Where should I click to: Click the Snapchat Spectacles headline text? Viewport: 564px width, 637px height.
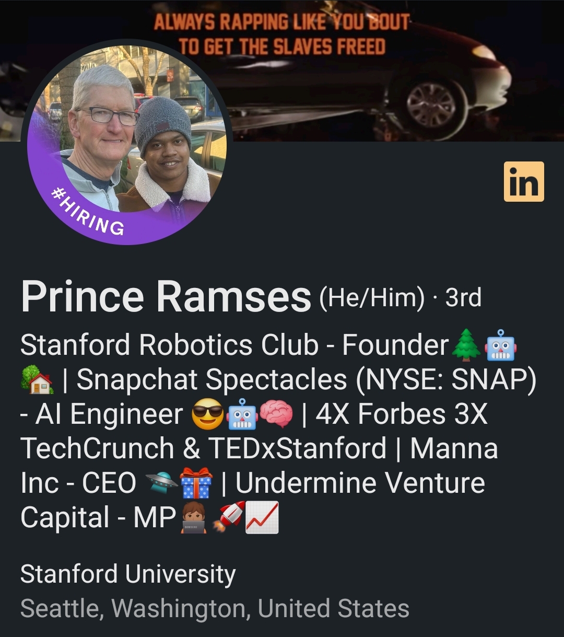click(x=211, y=380)
